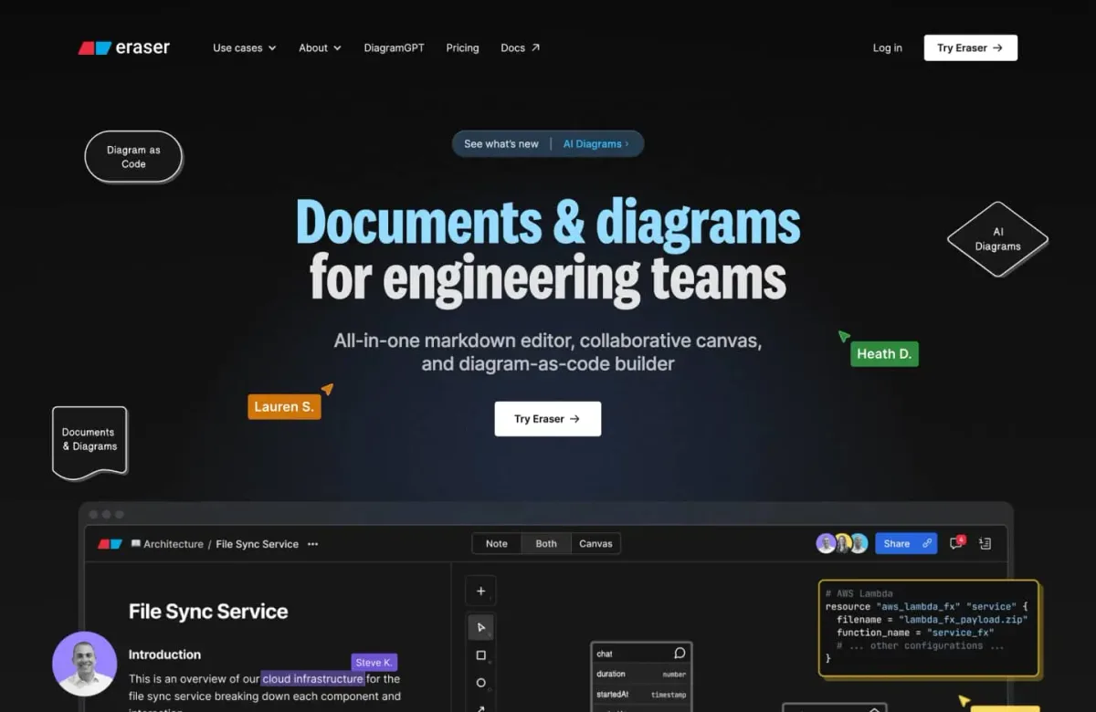This screenshot has width=1096, height=712.
Task: Open the Architecture breadcrumb folder
Action: (167, 544)
